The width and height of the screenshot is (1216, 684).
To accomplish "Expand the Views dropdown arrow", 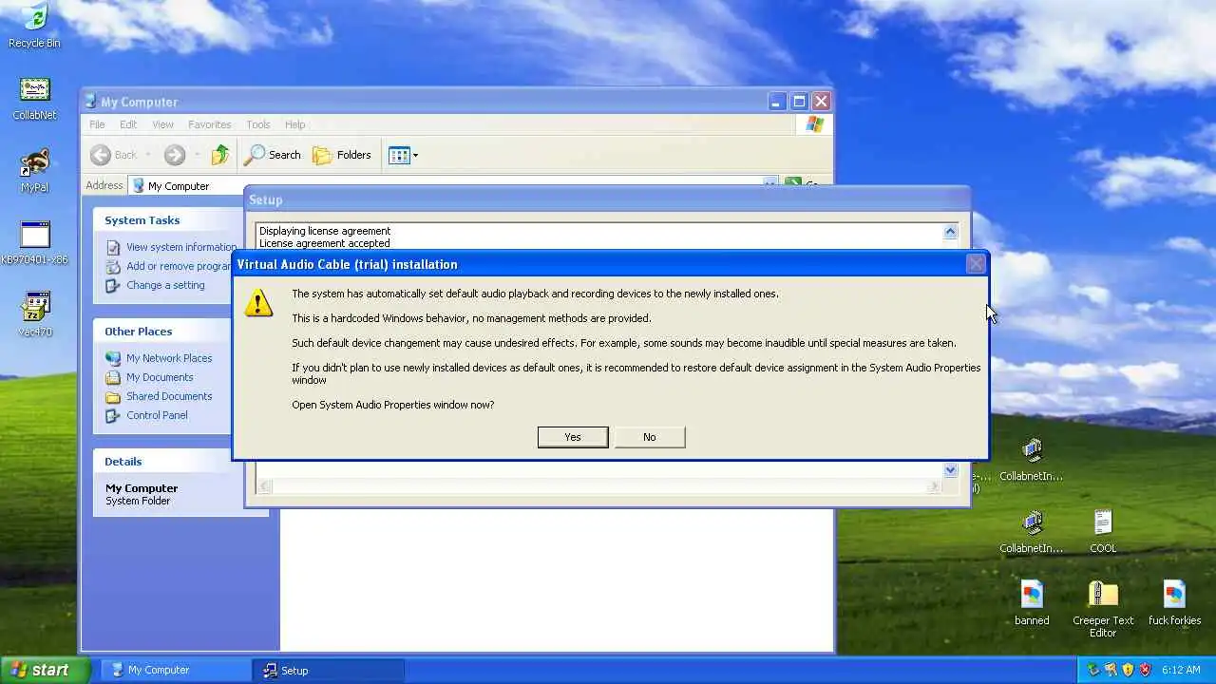I will (x=415, y=155).
